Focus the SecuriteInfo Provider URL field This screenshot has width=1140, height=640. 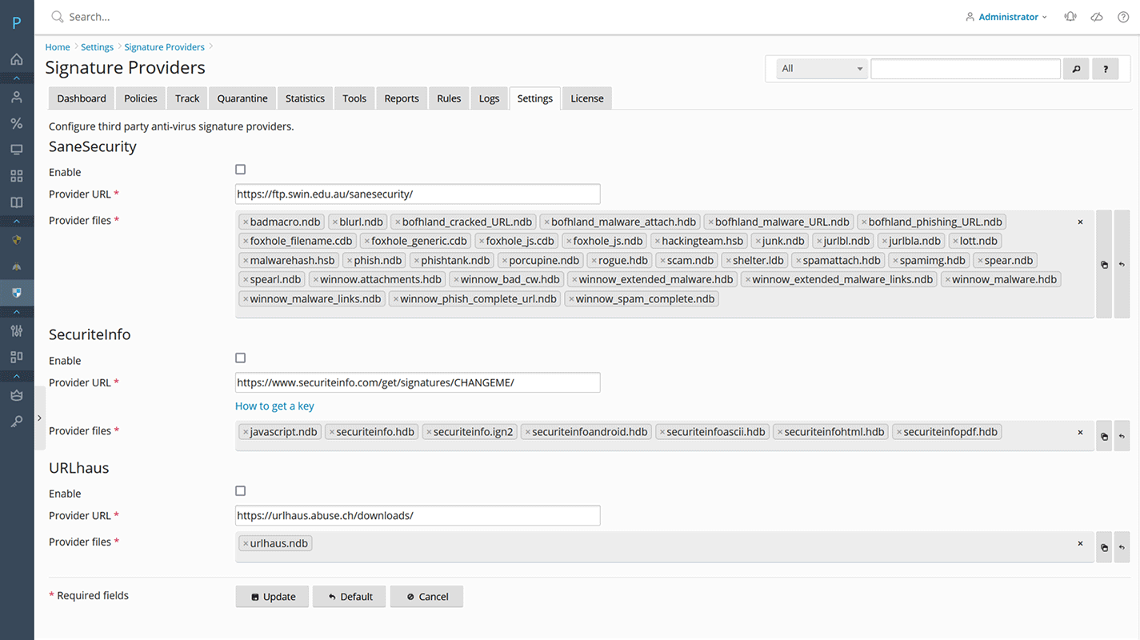pyautogui.click(x=418, y=382)
